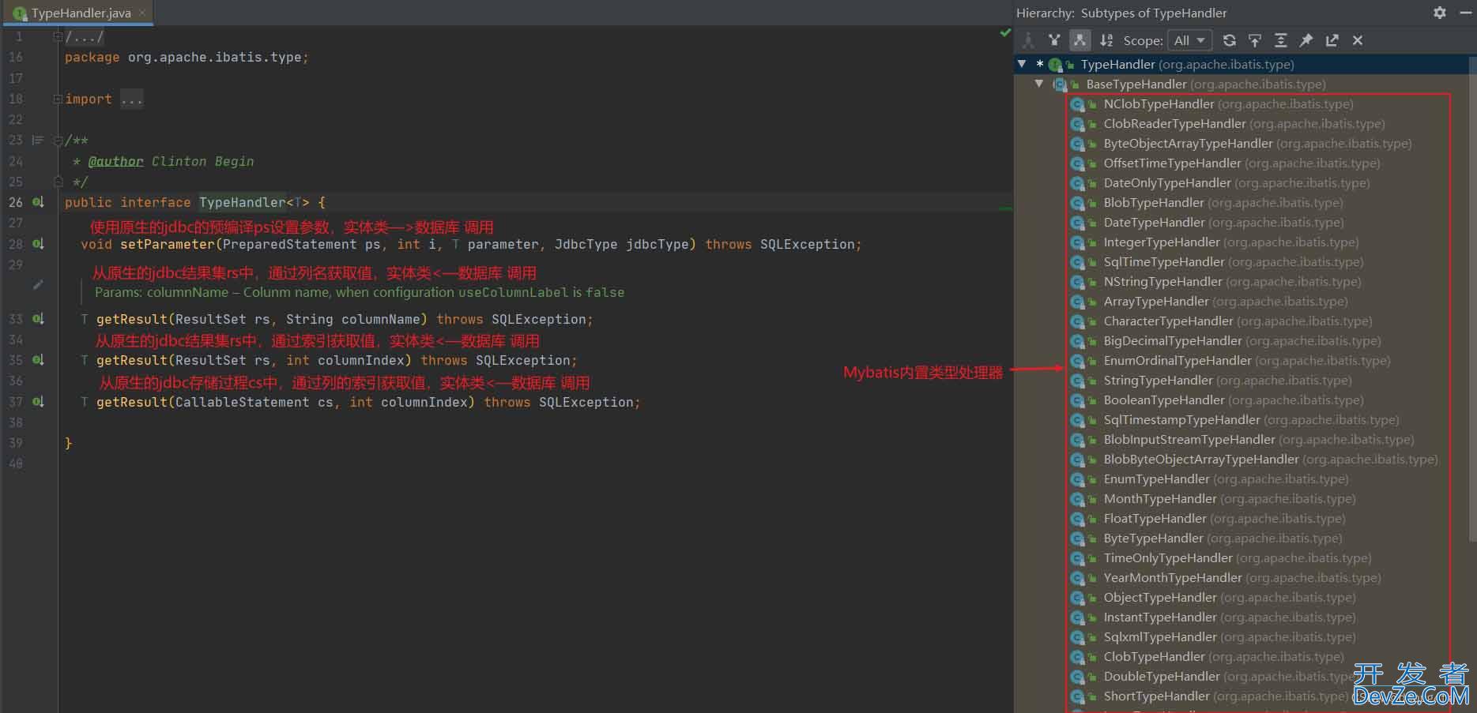
Task: Click the ArrayTypeHandler class icon
Action: tap(1077, 302)
